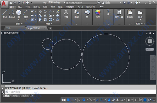Toggle annotation visibility icon in status bar
Screen dimensions: 157x103
[109, 100]
